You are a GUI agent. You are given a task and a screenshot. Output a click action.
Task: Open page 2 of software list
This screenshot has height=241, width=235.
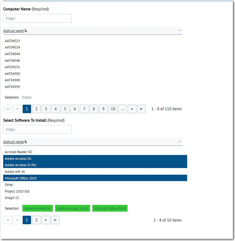(36, 220)
